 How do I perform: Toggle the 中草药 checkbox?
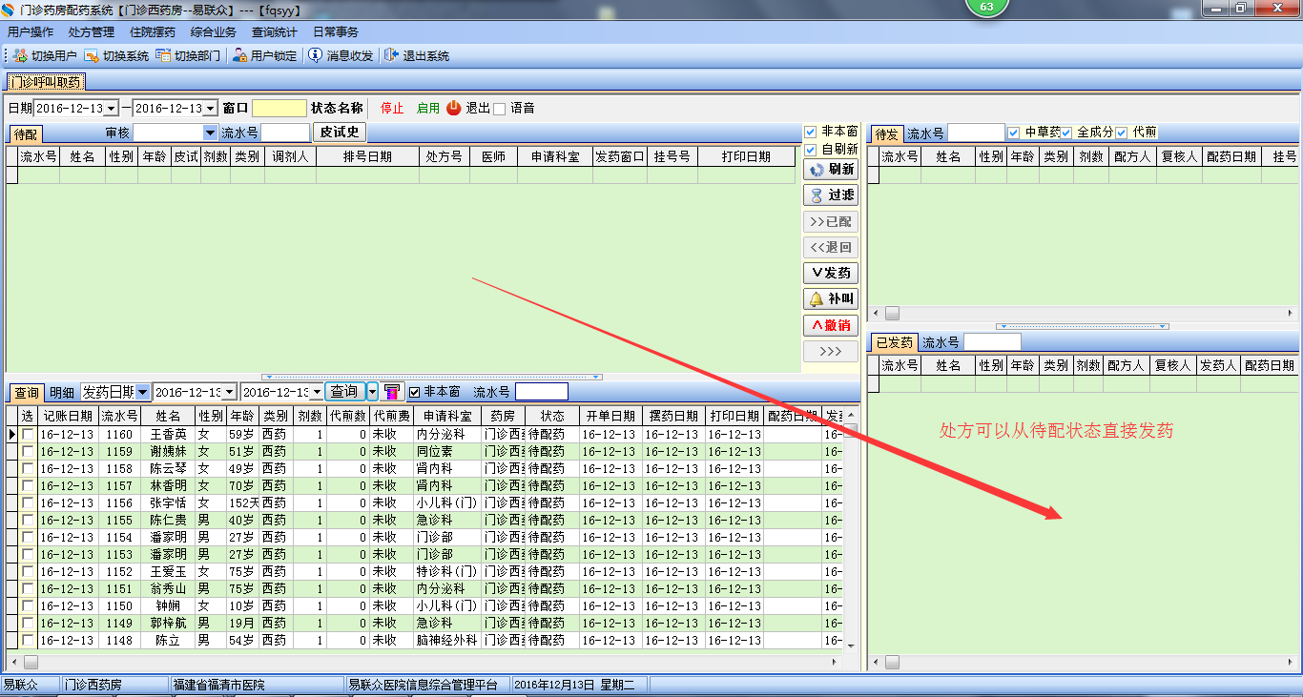tap(1014, 133)
